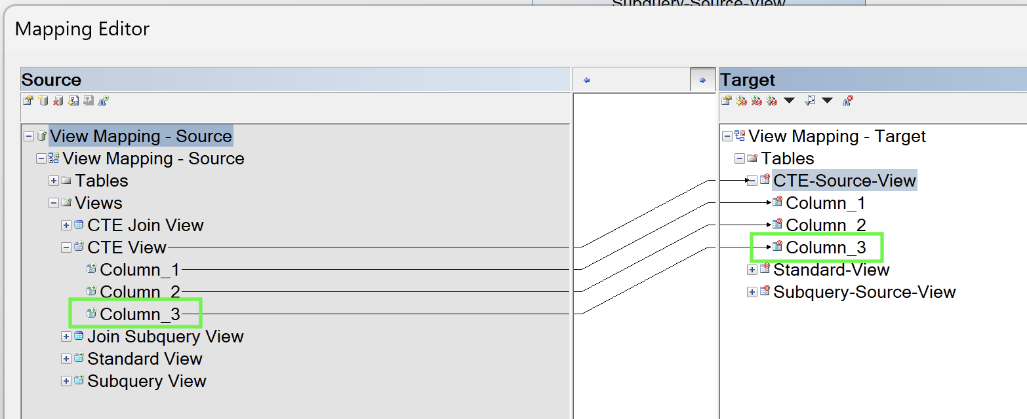Screen dimensions: 1027x419
Task: Create a new source database object
Action: point(43,100)
